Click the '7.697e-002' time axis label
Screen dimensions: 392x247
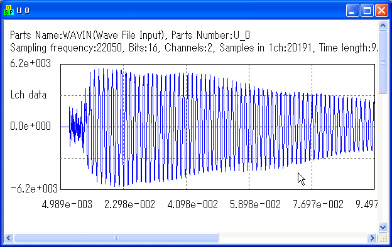(318, 204)
